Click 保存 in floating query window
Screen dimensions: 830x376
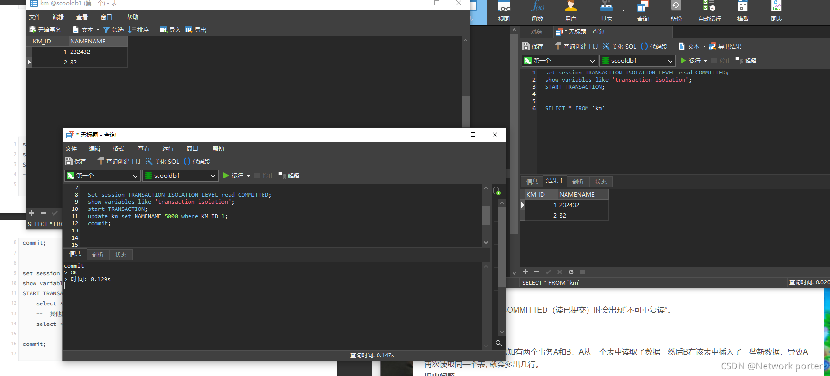tap(75, 162)
